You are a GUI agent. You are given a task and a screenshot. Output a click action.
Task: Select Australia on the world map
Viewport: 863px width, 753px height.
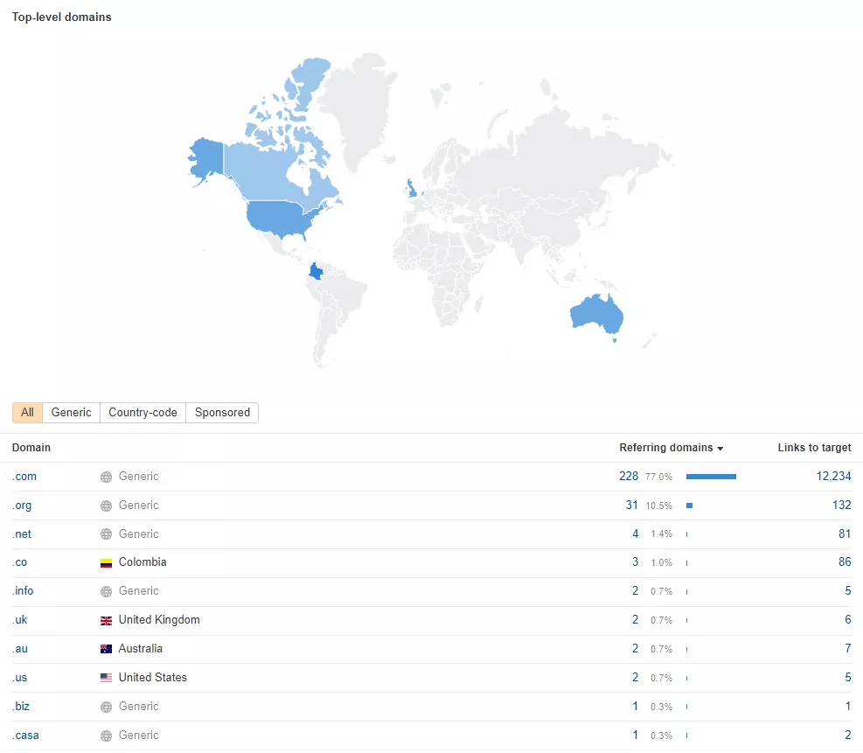[596, 315]
